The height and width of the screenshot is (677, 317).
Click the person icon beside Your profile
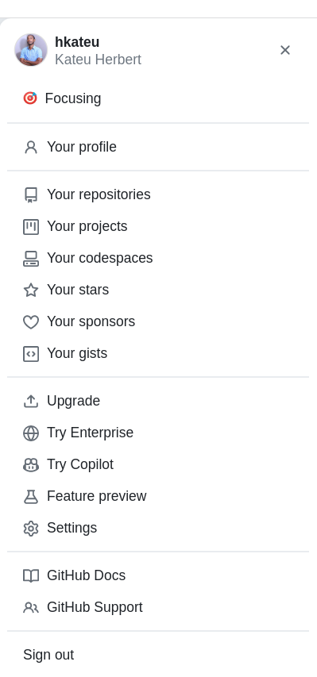31,148
